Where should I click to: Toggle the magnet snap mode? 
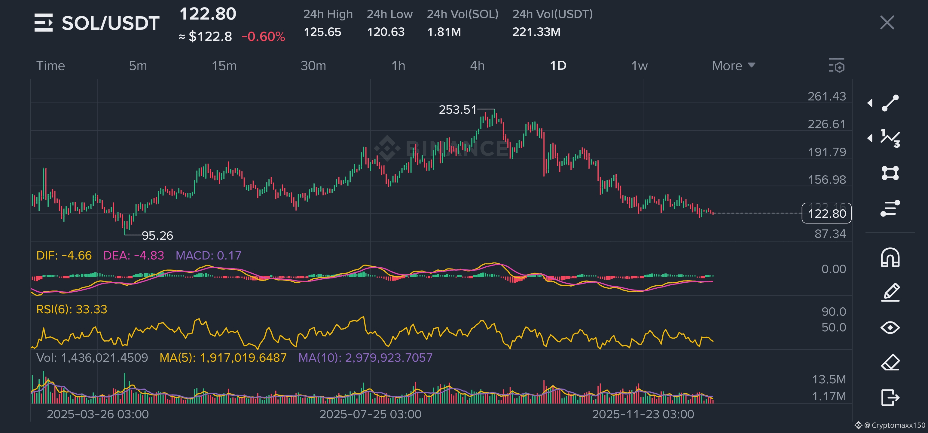(890, 257)
